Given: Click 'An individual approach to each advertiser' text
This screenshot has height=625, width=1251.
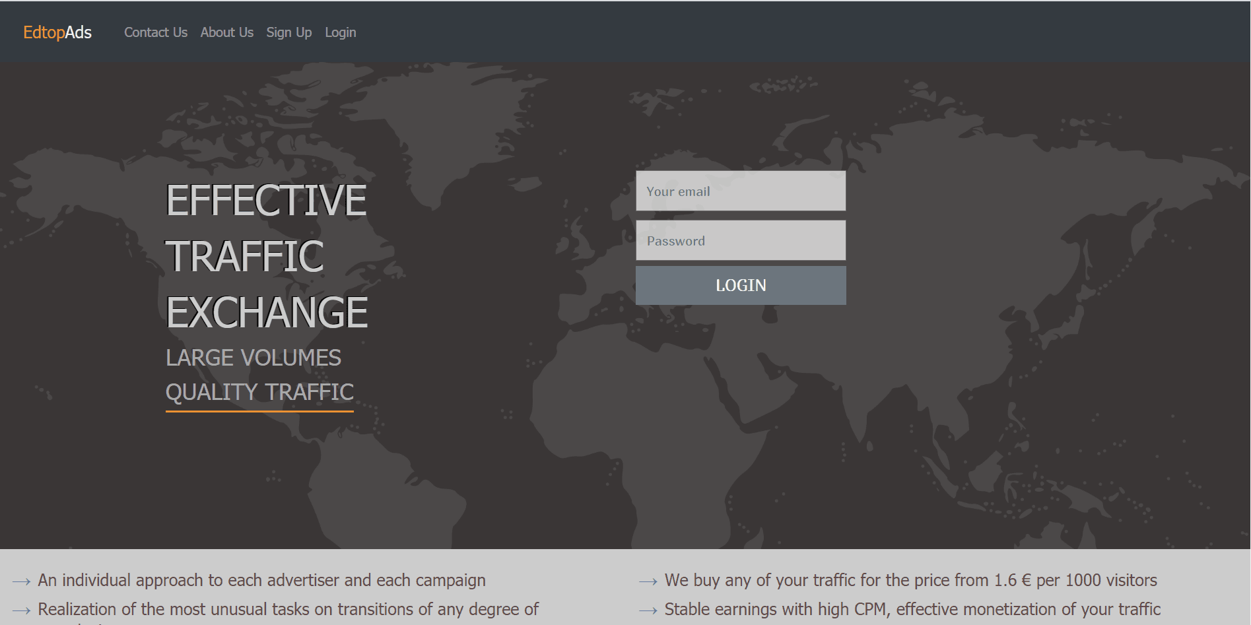Looking at the screenshot, I should (261, 580).
